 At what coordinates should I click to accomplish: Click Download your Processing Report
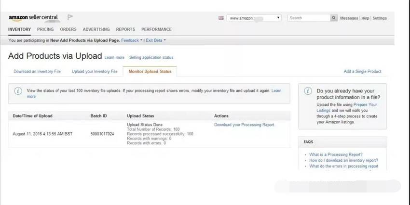pos(244,125)
